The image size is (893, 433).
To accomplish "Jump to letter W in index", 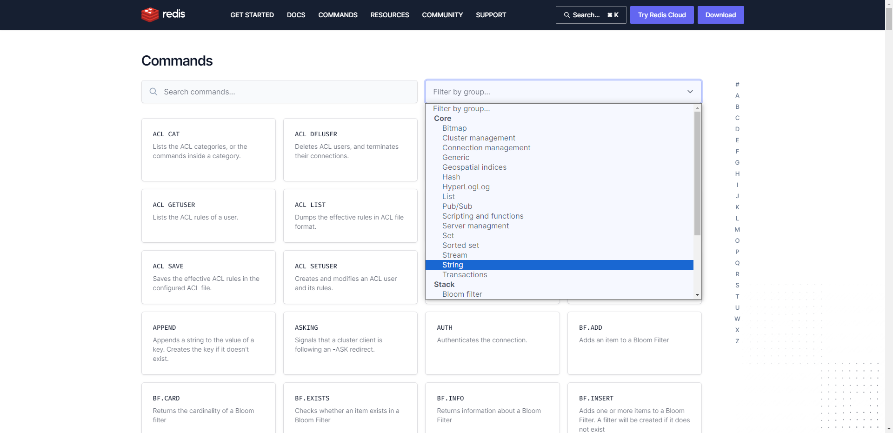I will pos(737,319).
